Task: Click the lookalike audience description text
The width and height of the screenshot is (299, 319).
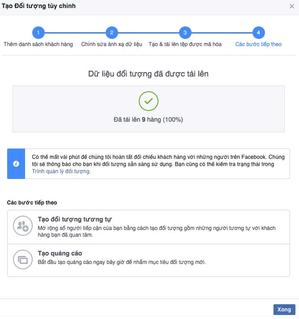Action: (x=157, y=231)
